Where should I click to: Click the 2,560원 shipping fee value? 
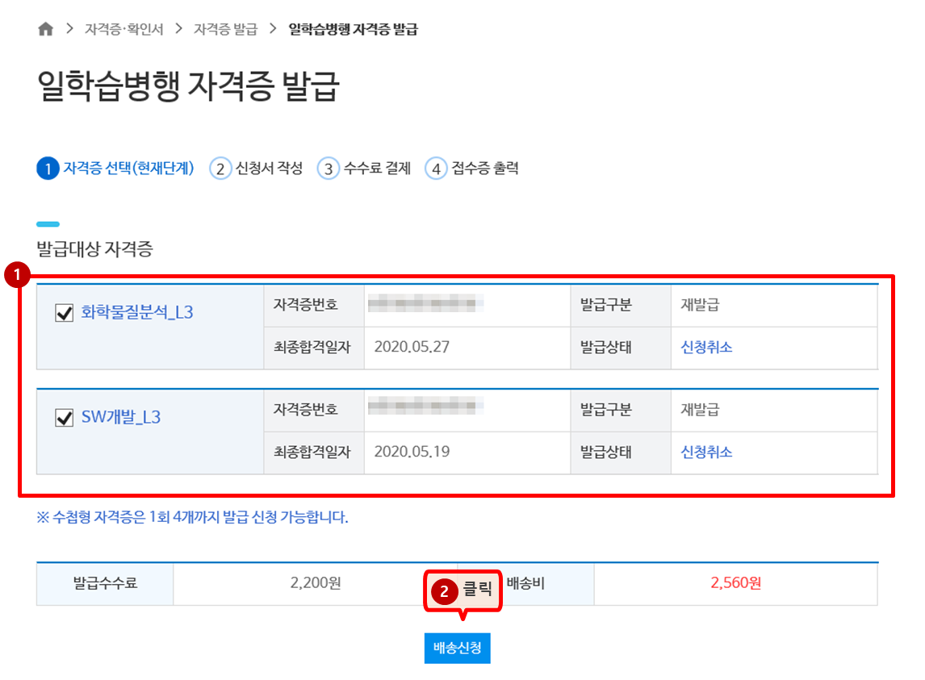tap(735, 583)
